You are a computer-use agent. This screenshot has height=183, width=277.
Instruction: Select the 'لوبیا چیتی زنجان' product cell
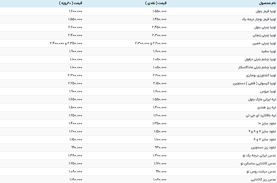pyautogui.click(x=264, y=35)
